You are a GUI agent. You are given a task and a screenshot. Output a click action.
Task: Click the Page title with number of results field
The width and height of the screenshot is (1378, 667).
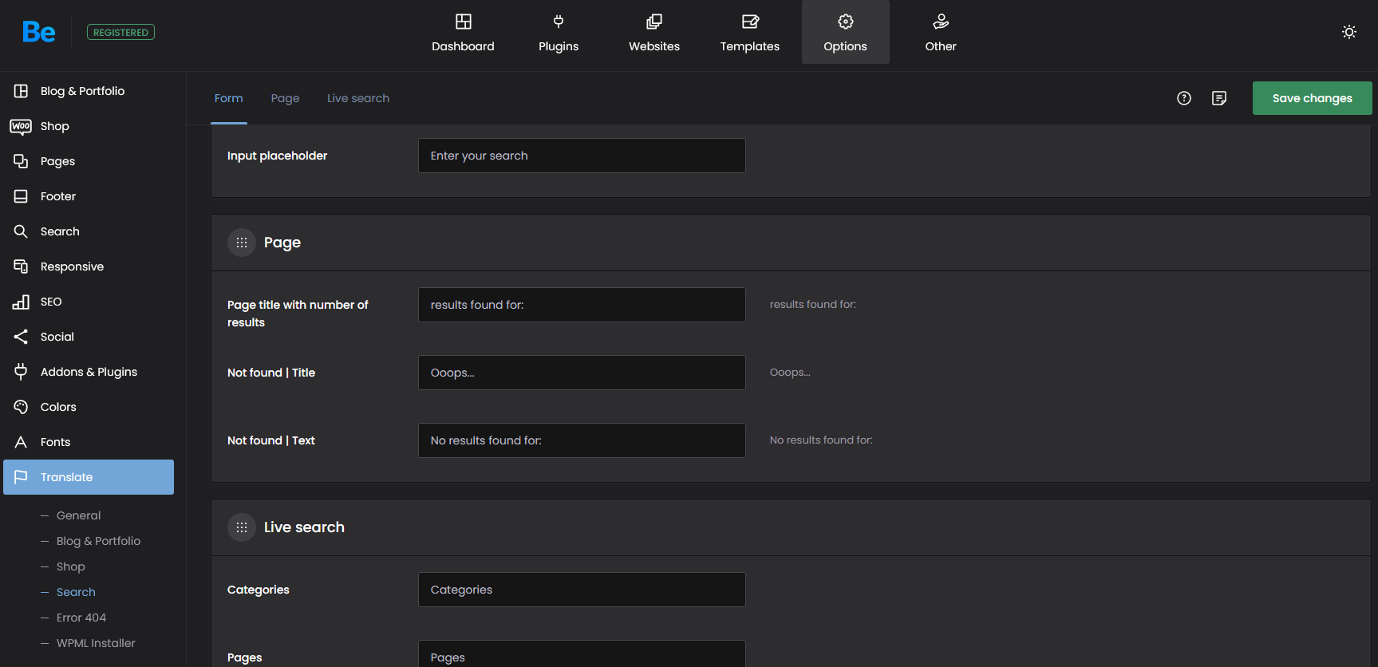coord(582,305)
